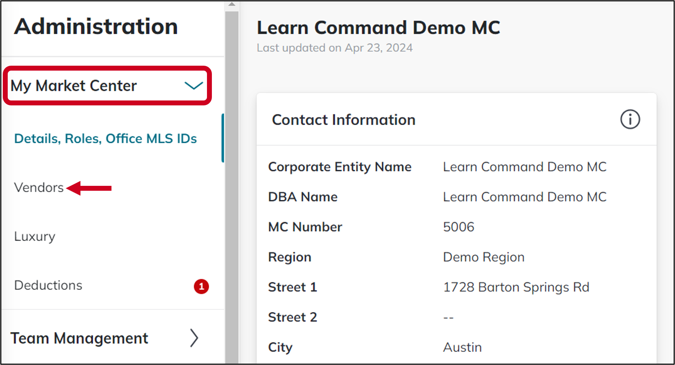The image size is (675, 365).
Task: Open the Contact Information info icon
Action: (x=630, y=119)
